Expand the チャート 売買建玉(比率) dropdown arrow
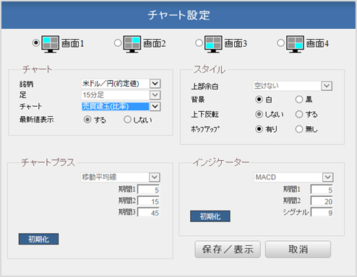357x277 pixels. point(155,106)
